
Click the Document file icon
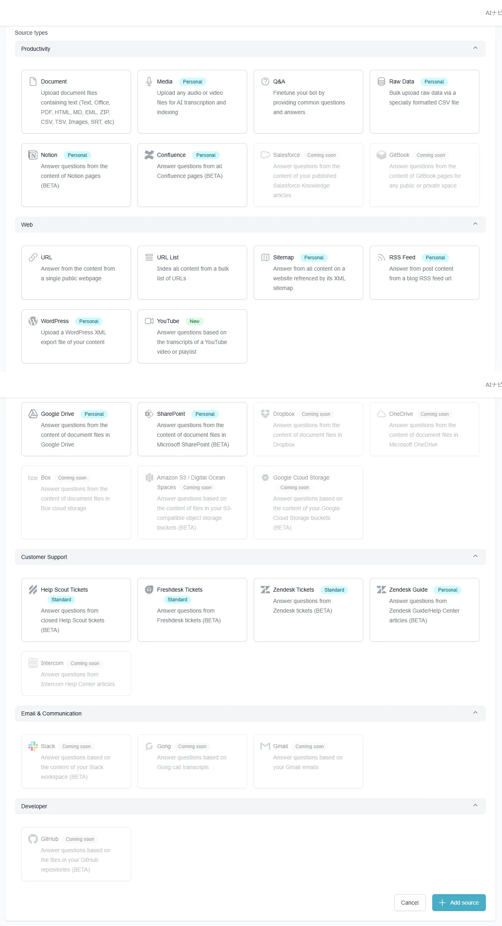33,81
